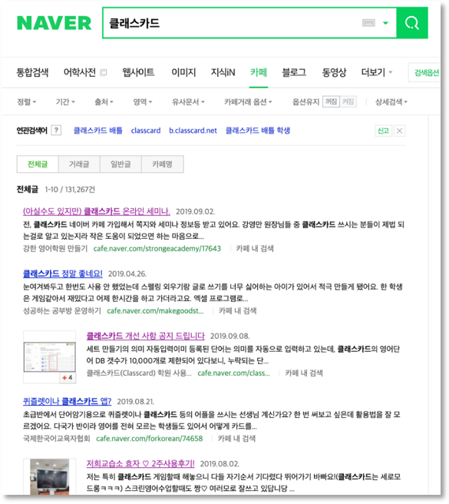This screenshot has width=449, height=504.
Task: Open result 클래스카드 온라인 세미나
Action: click(x=97, y=211)
